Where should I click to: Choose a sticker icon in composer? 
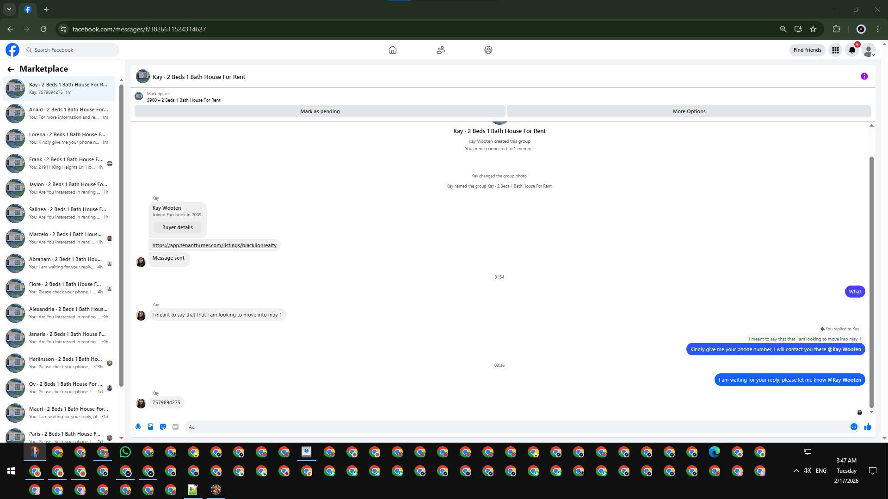click(163, 427)
